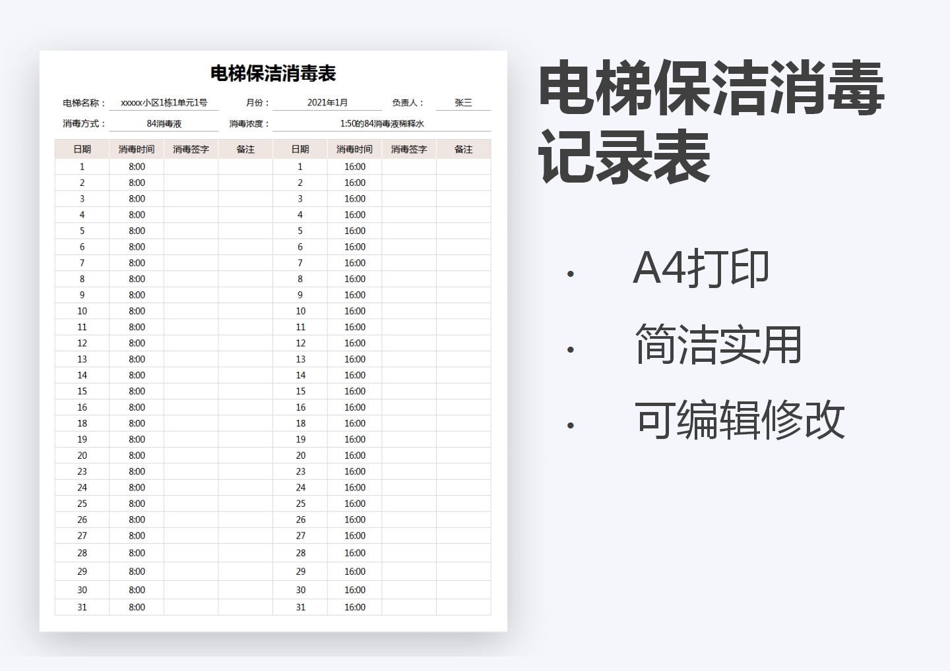Click the left 日期 column header
950x671 pixels.
(82, 149)
